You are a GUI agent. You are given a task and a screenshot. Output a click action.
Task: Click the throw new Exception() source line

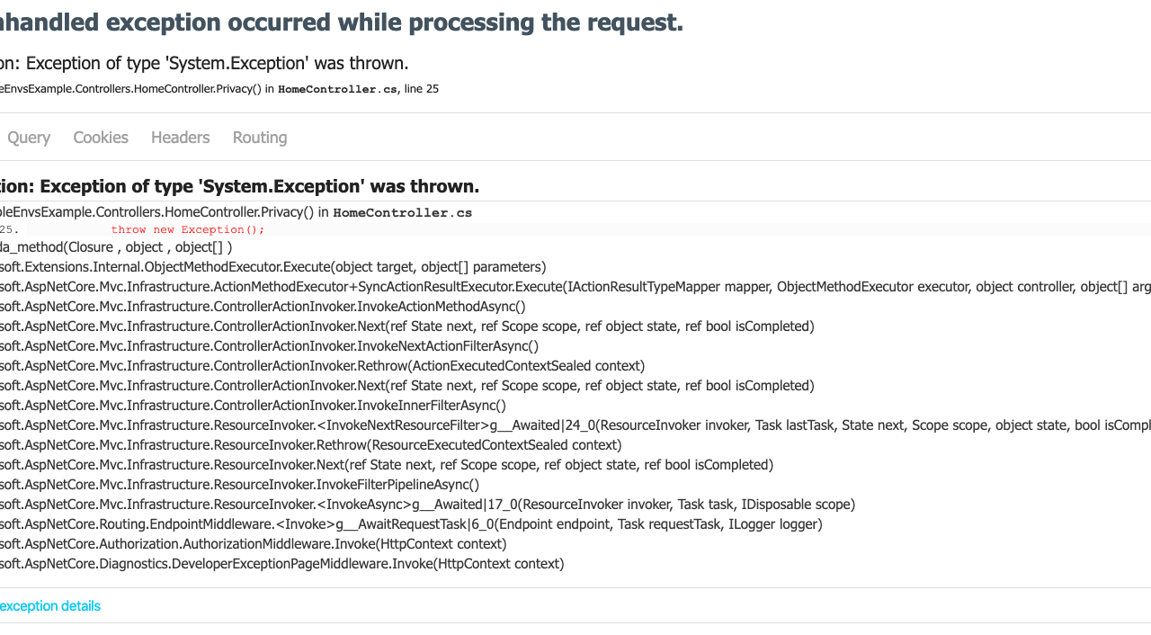[188, 230]
